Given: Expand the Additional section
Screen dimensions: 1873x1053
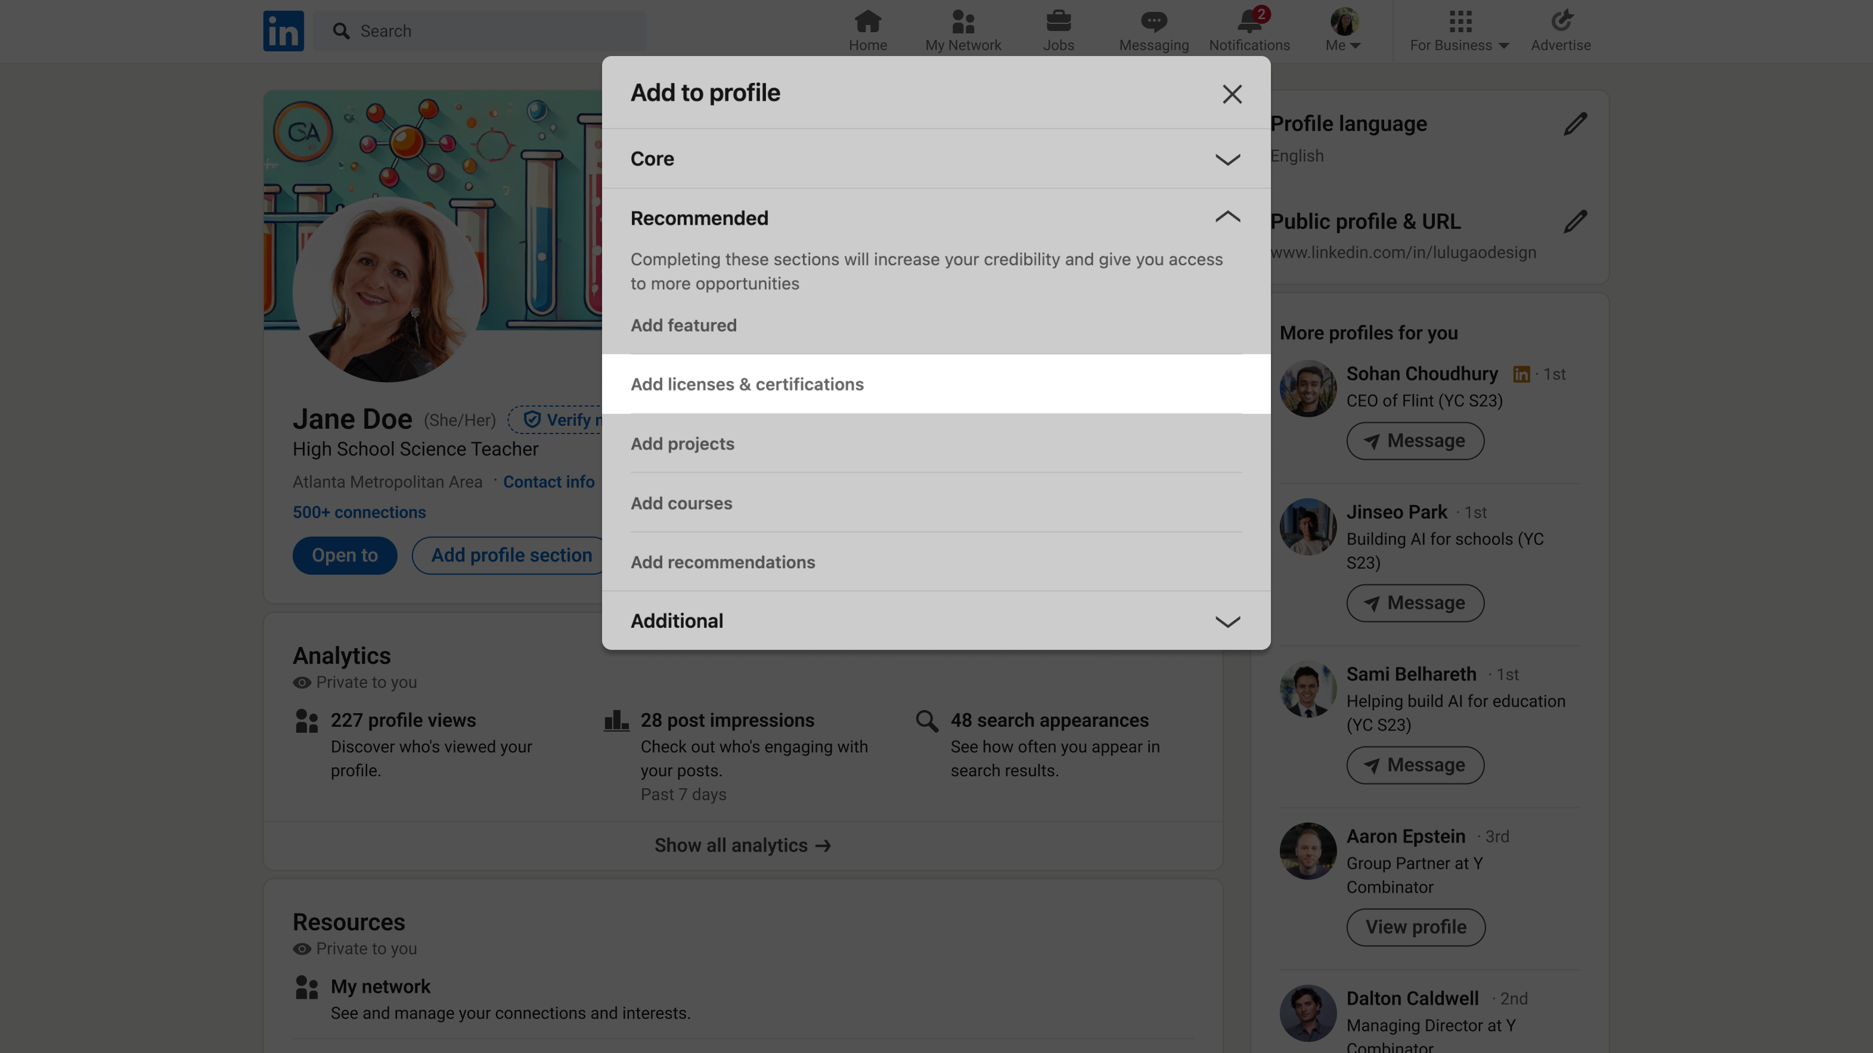Looking at the screenshot, I should tap(936, 620).
